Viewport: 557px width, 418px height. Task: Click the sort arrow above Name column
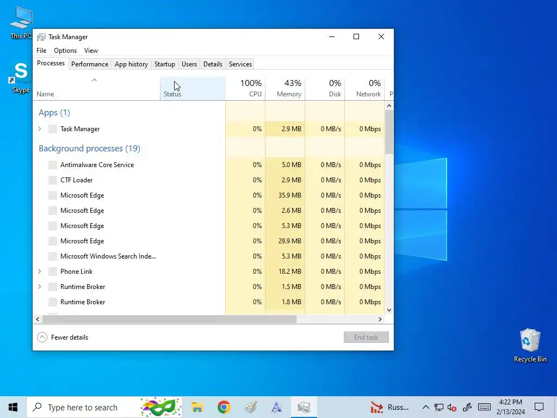click(94, 81)
